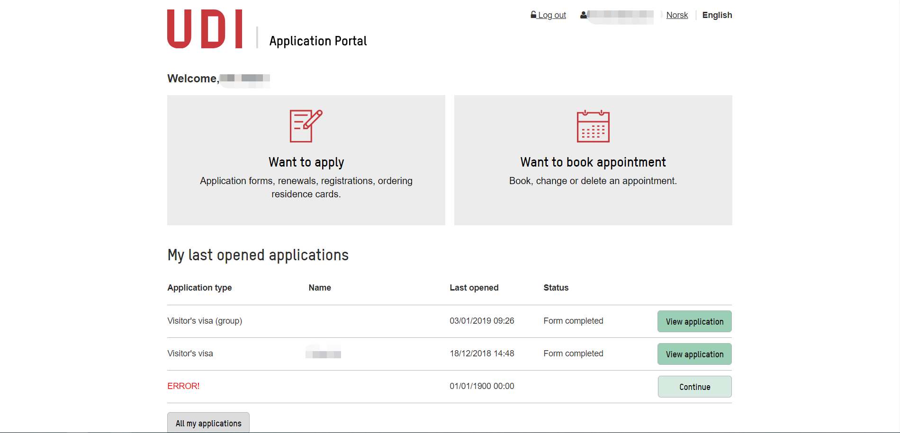Select the Visitor's visa (group) cell
This screenshot has width=900, height=433.
pos(205,321)
